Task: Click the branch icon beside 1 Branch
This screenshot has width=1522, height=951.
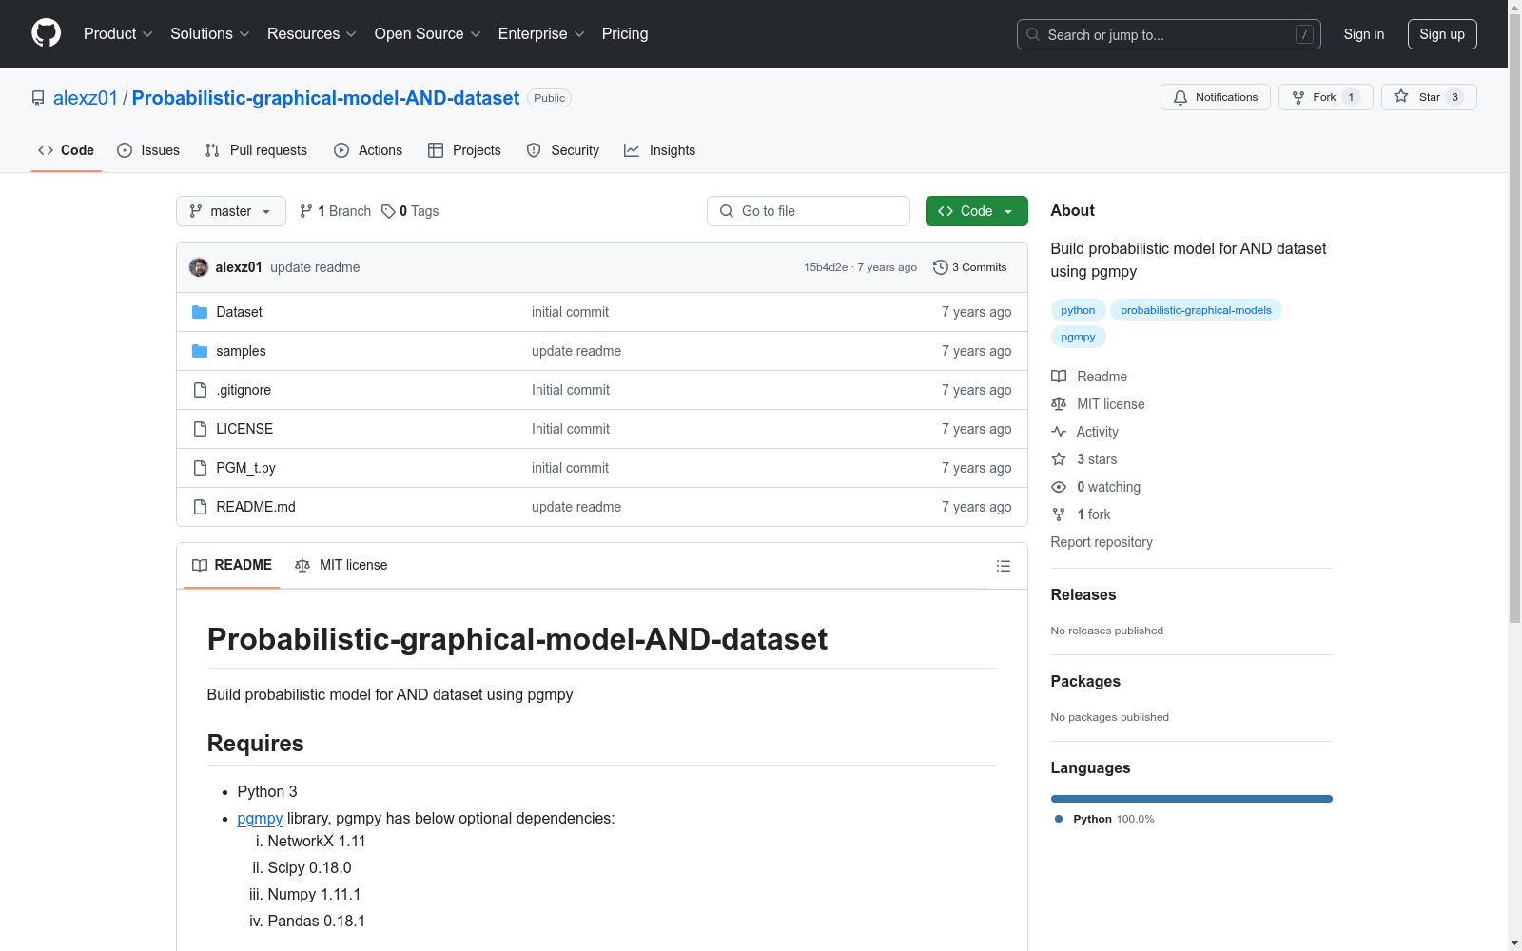Action: pos(306,211)
